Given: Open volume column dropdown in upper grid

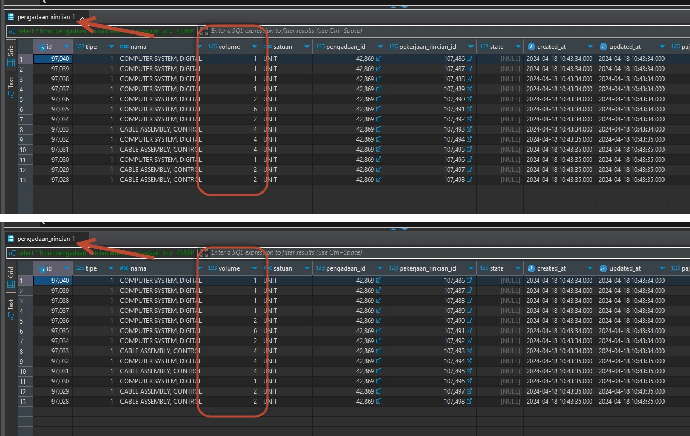Looking at the screenshot, I should 255,47.
